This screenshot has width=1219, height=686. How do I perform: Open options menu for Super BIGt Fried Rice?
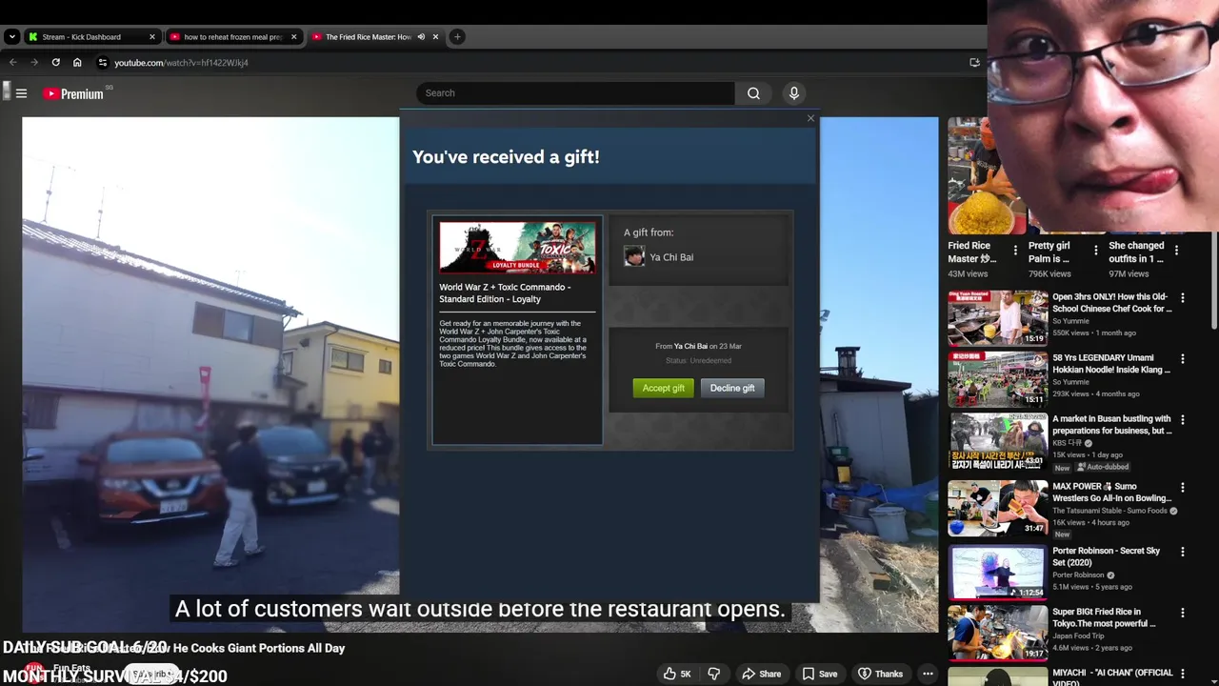(1182, 613)
